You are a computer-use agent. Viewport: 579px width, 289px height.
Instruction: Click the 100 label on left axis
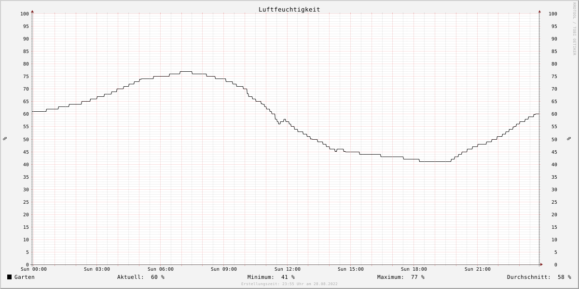[x=25, y=14]
